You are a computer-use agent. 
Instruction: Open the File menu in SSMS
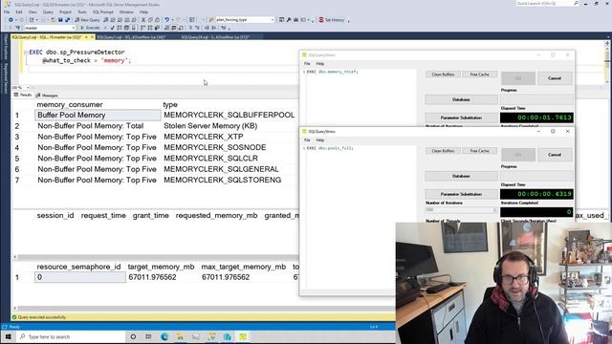coord(7,12)
